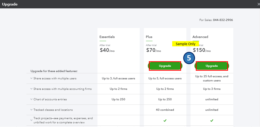This screenshot has width=260, height=127.
Task: Expand the 'Track projects' feature row
Action: [x=31, y=120]
